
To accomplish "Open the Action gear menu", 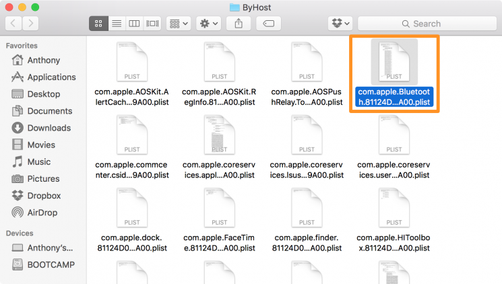I will click(x=208, y=24).
